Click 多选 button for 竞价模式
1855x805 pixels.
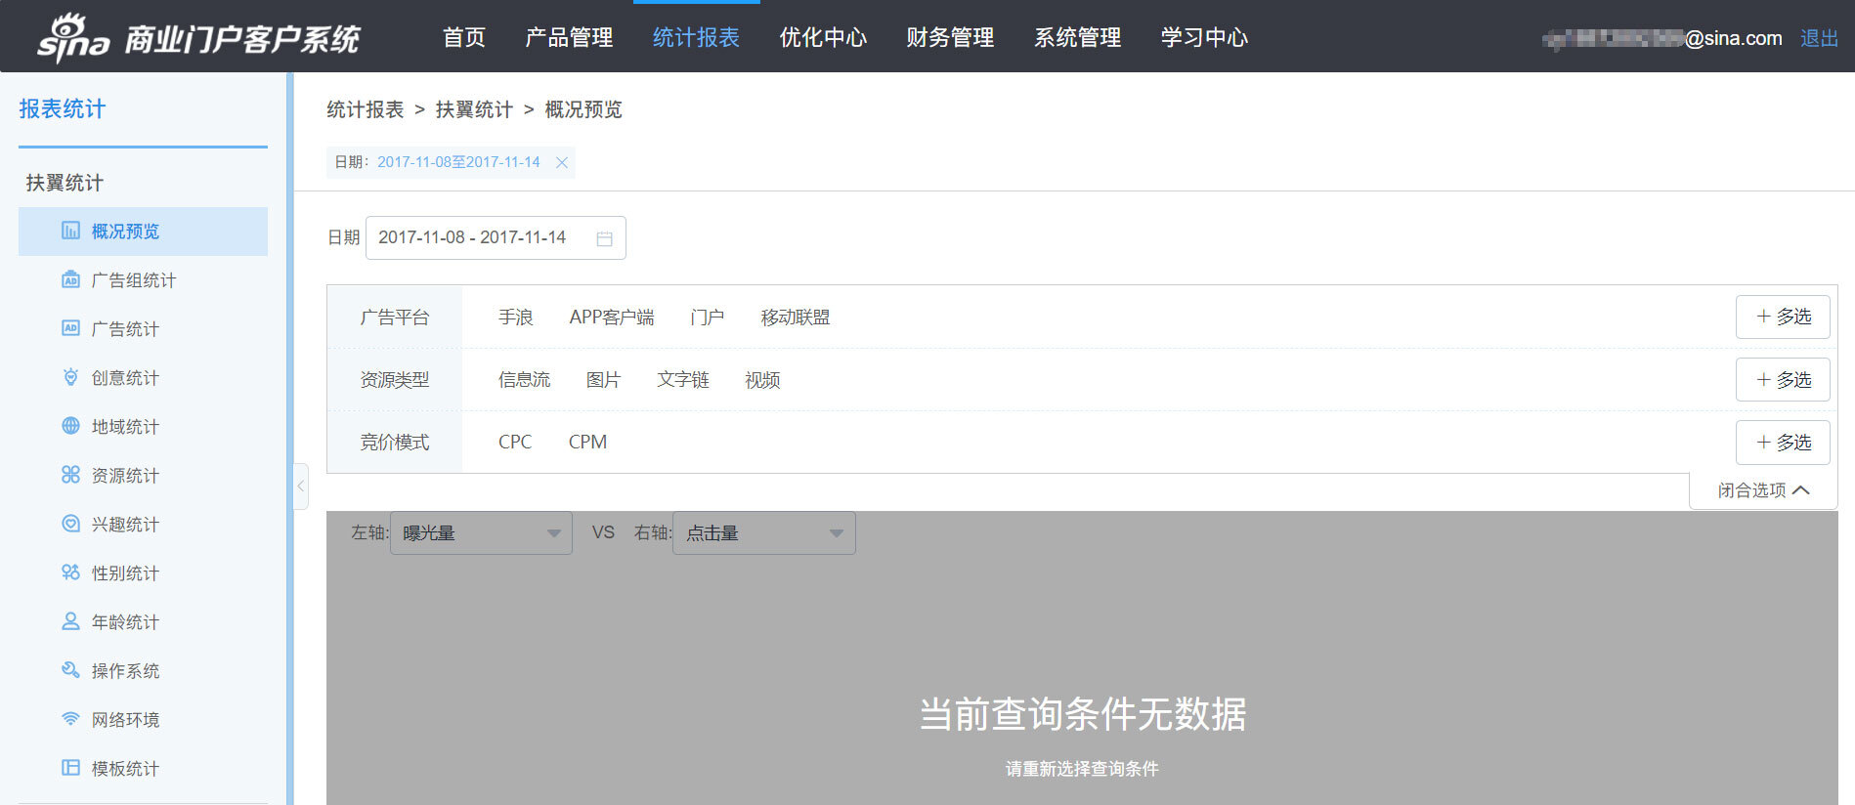tap(1783, 442)
